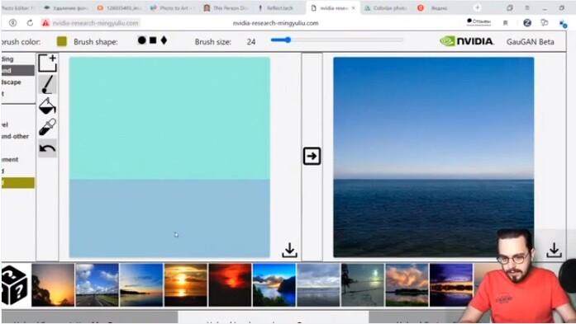Click the arrow button to generate image
The width and height of the screenshot is (576, 324).
coord(312,156)
